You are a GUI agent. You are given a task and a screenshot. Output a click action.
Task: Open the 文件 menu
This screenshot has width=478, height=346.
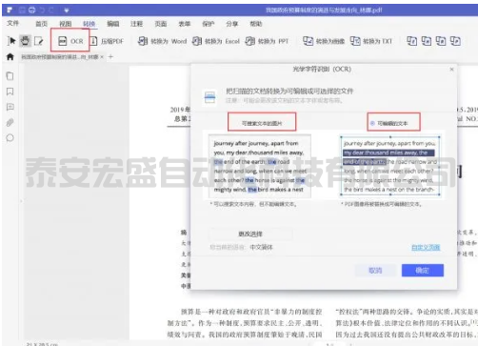tap(13, 23)
